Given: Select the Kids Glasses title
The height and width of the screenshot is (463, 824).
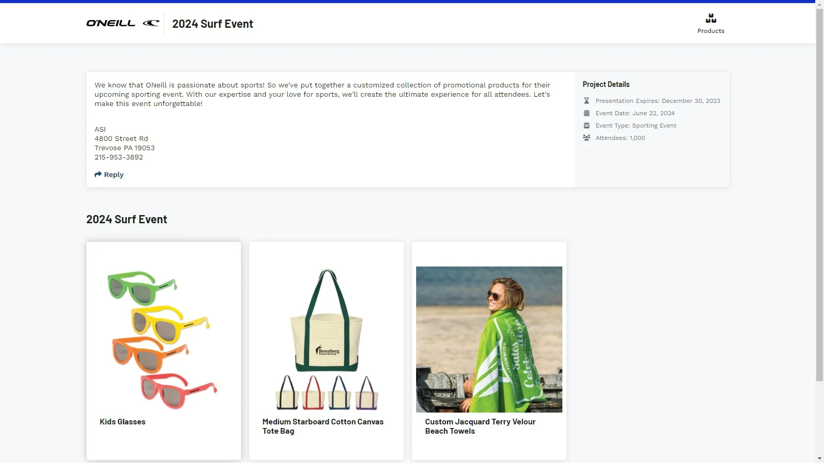Looking at the screenshot, I should [123, 422].
